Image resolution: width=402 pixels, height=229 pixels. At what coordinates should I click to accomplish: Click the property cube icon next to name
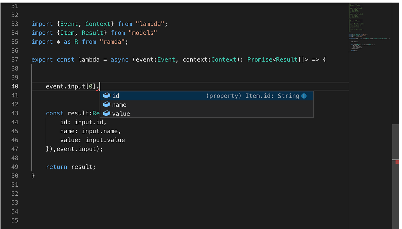[x=106, y=104]
